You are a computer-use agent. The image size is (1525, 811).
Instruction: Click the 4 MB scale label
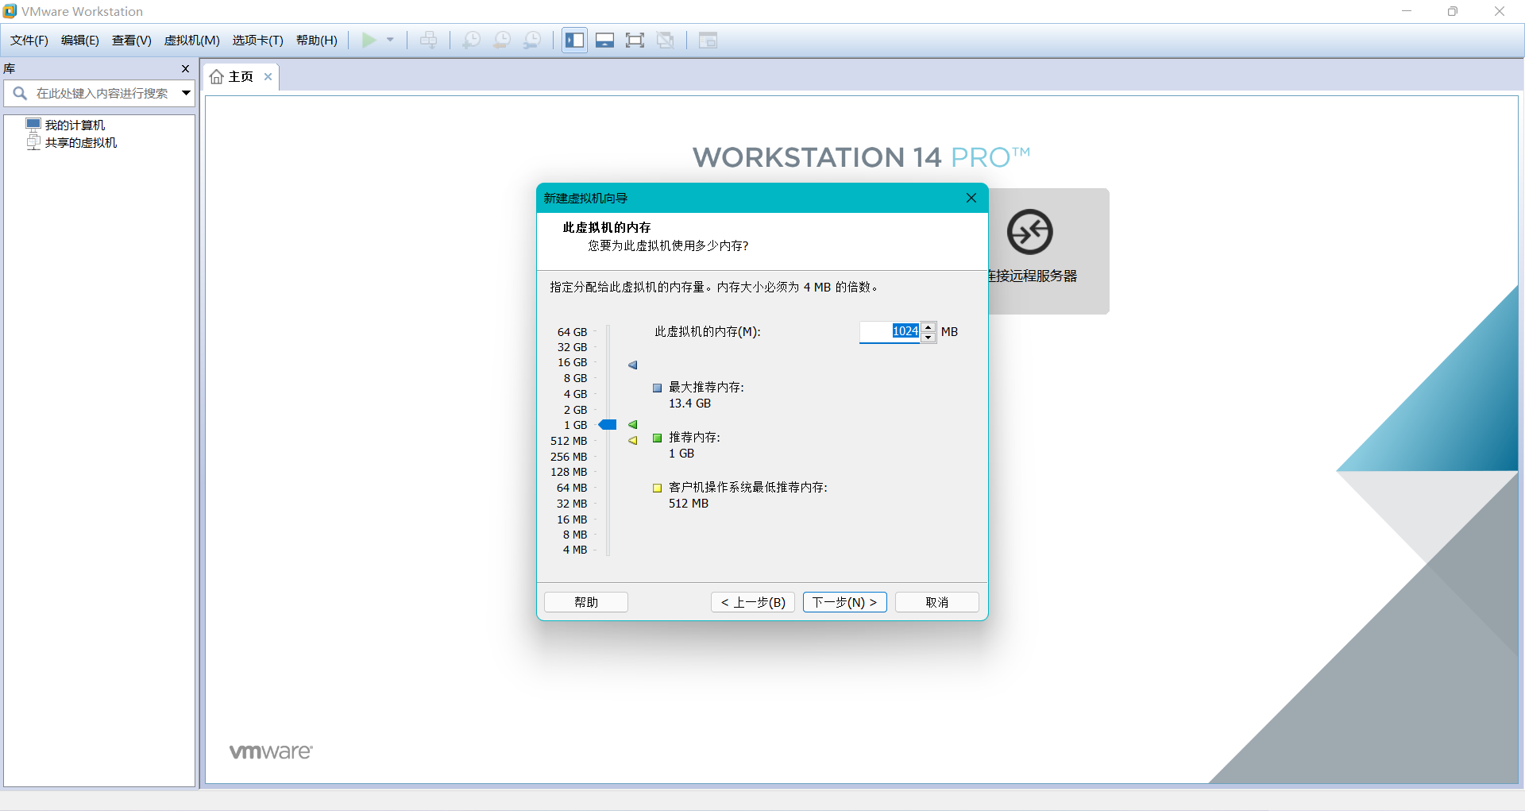(575, 550)
